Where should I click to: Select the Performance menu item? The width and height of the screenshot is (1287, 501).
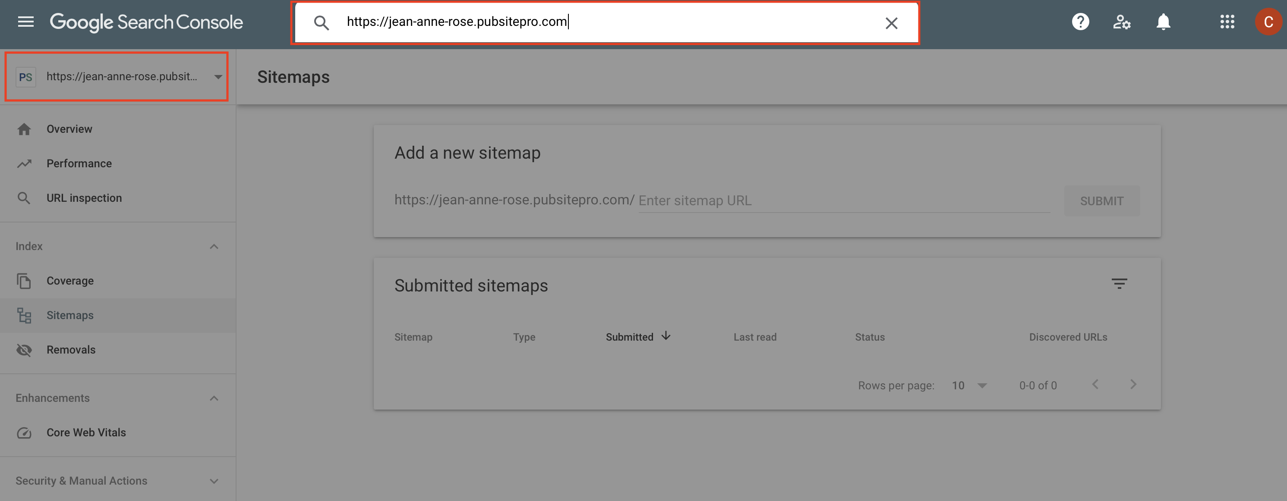pos(79,163)
